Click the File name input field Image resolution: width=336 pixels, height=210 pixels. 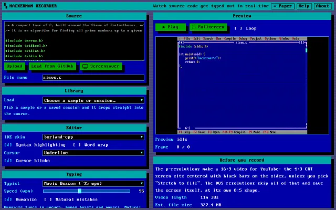coord(93,78)
